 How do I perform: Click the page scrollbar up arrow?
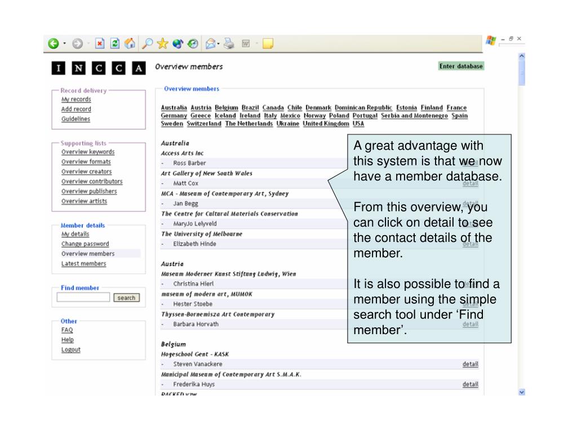coord(521,56)
